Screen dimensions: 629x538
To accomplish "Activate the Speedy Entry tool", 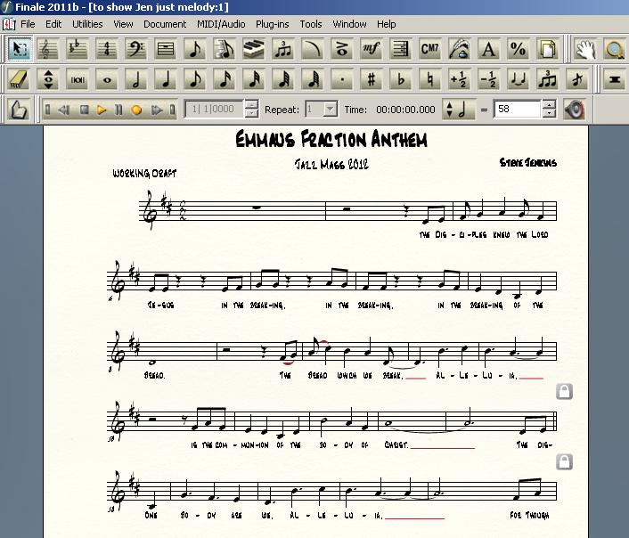I will pos(225,49).
